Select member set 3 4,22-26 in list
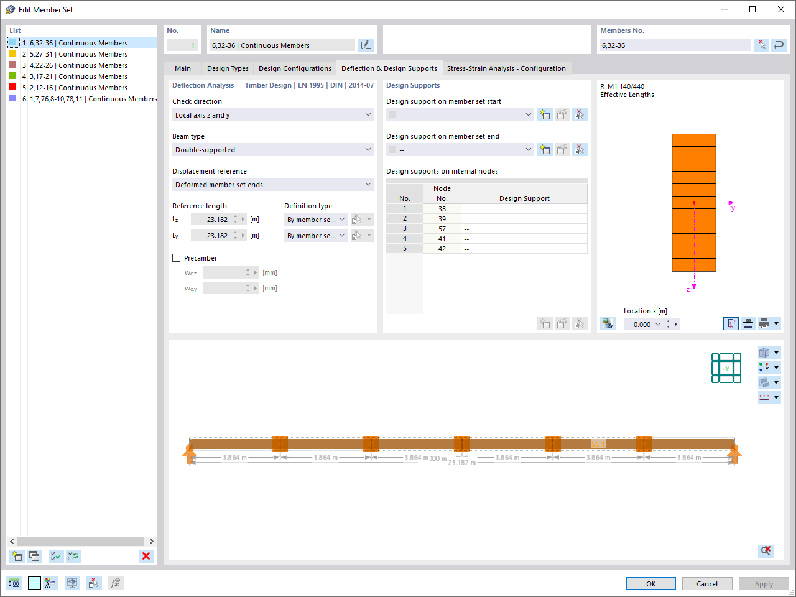The width and height of the screenshot is (796, 597). [x=82, y=65]
